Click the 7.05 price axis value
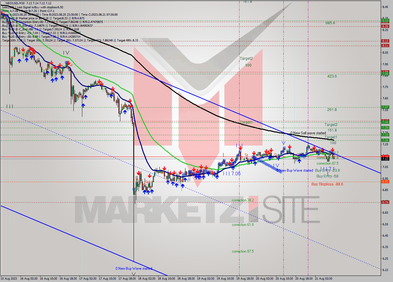This screenshot has height=282, width=393. [x=386, y=167]
